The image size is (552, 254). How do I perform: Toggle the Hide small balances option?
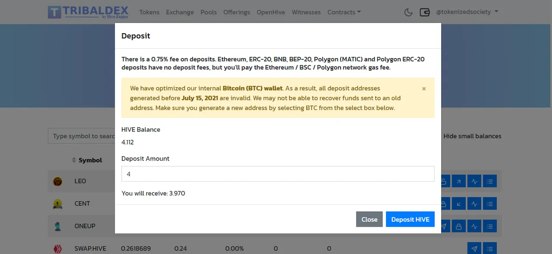pos(472,136)
